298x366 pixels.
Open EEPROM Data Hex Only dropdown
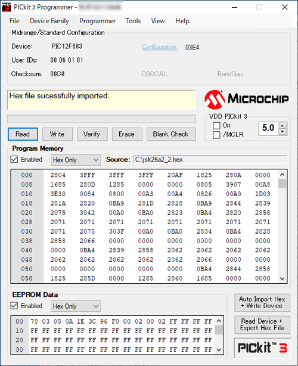coord(76,306)
